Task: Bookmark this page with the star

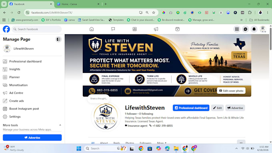Action: point(154,12)
